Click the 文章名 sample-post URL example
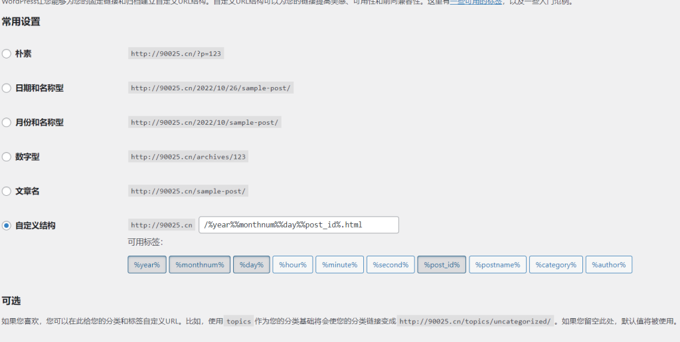Viewport: 680px width, 342px height. (x=188, y=191)
